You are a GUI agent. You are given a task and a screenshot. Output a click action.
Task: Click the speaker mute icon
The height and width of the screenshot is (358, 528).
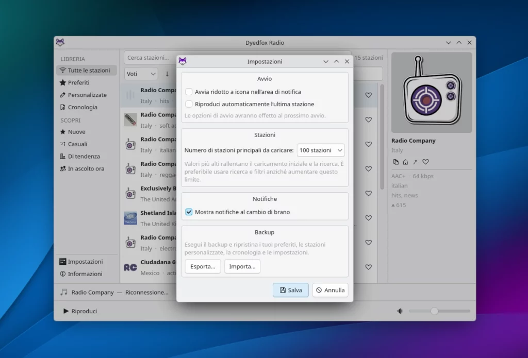(x=400, y=311)
